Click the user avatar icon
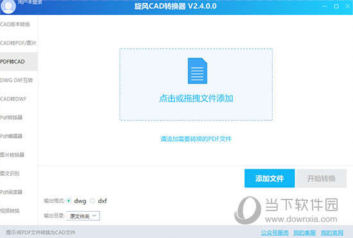This screenshot has width=353, height=238. (8, 6)
